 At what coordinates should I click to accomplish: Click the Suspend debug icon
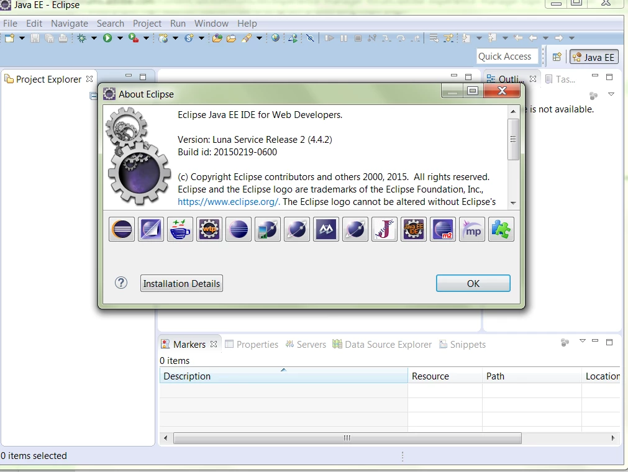pos(344,38)
